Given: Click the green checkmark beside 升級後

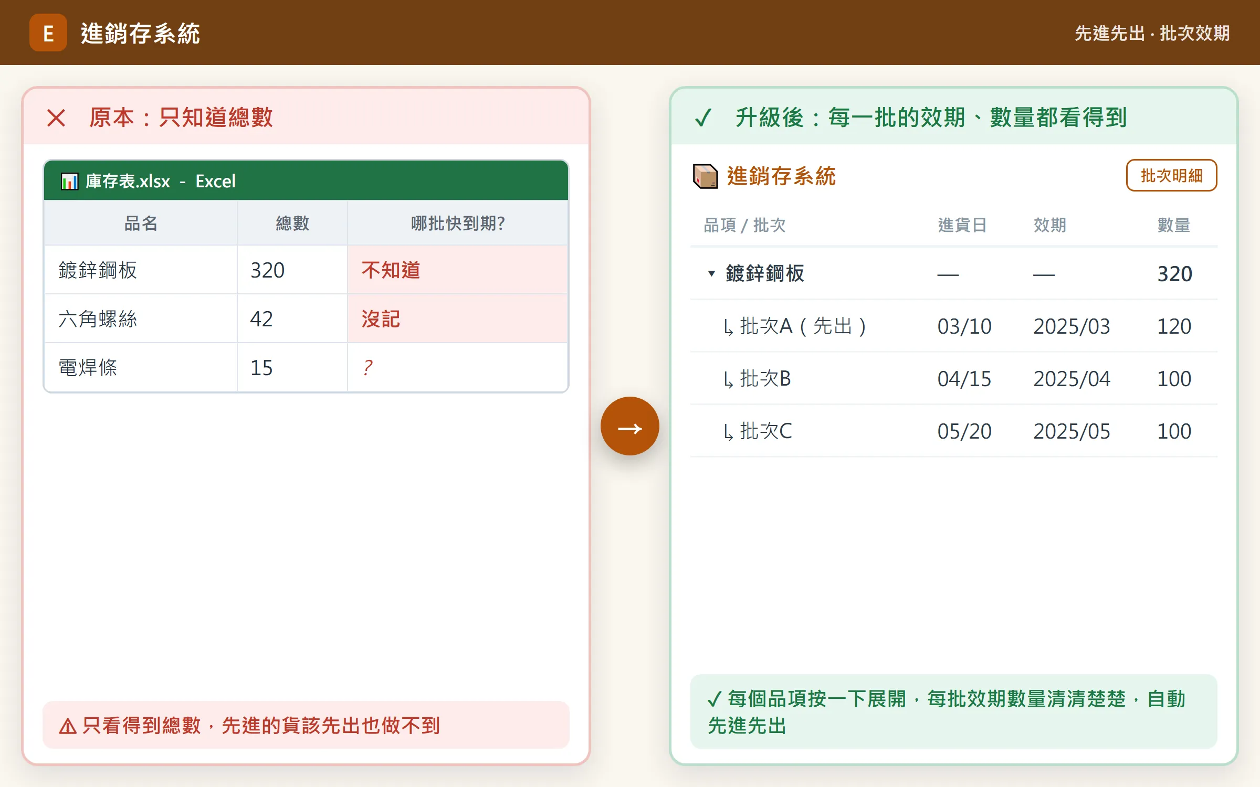Looking at the screenshot, I should coord(703,118).
